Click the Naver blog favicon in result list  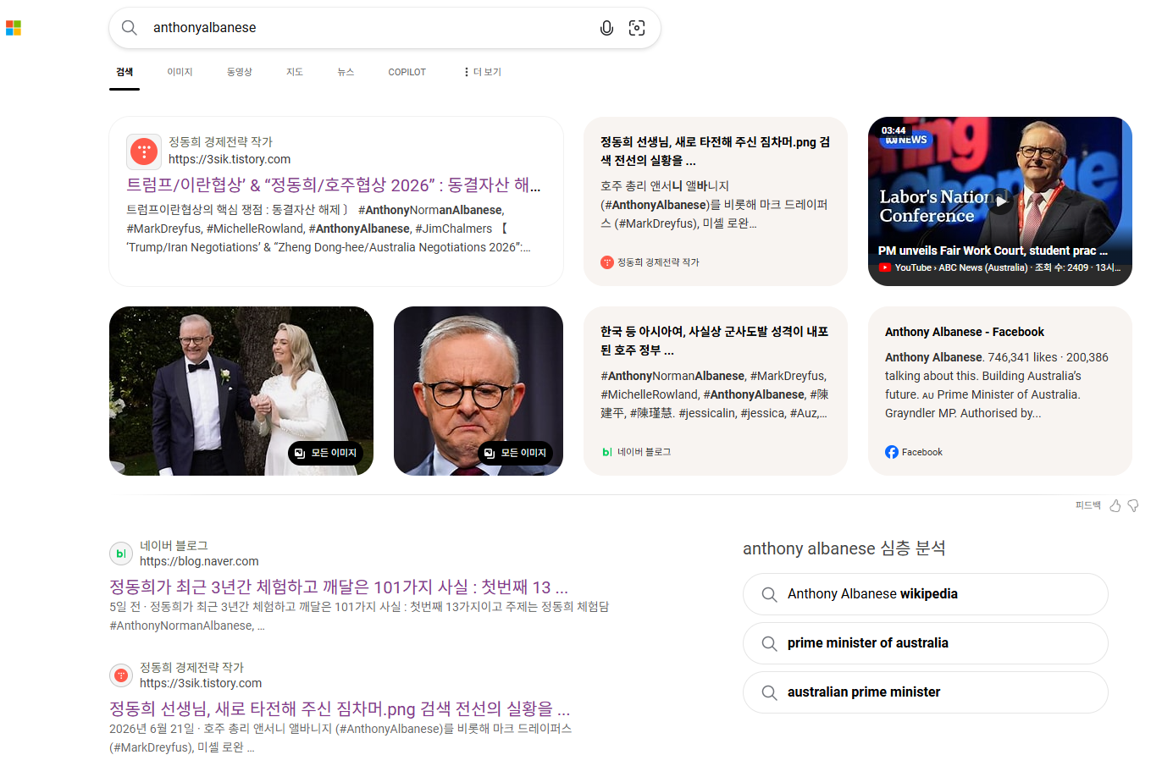pyautogui.click(x=121, y=554)
